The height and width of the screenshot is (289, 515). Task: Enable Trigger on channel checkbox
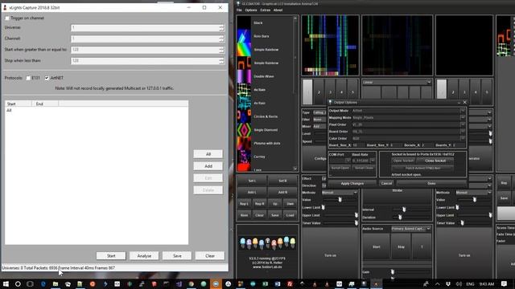7,18
